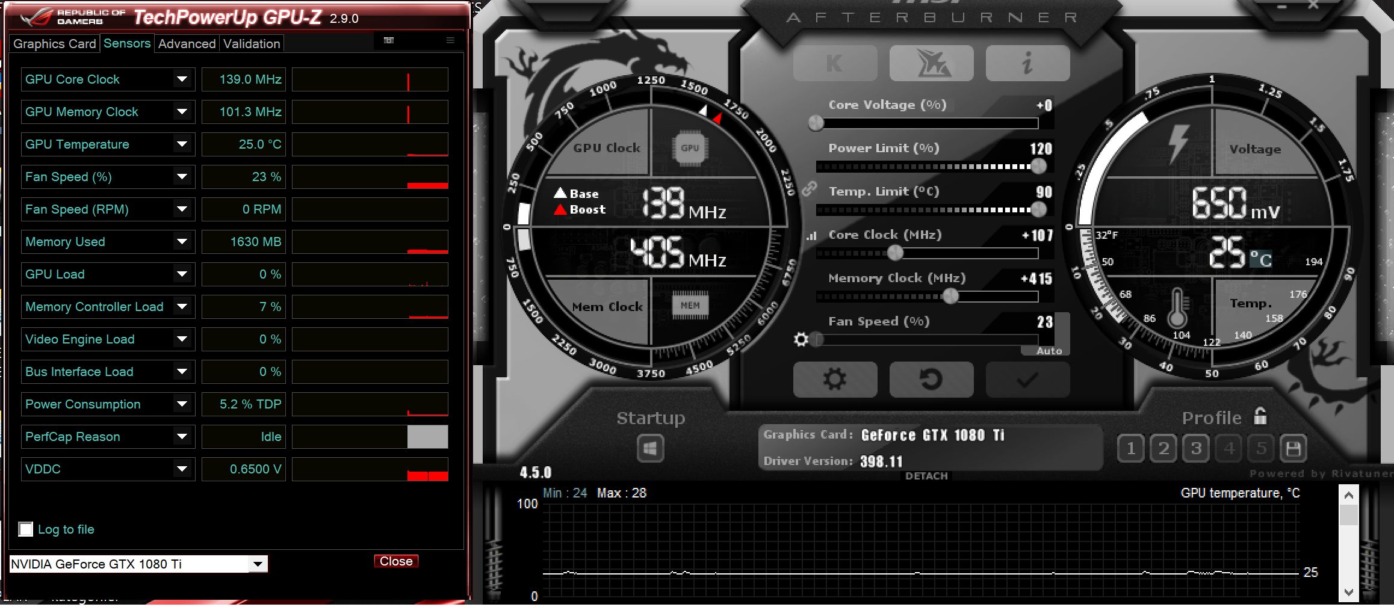This screenshot has width=1394, height=607.
Task: Select Afterburner profile slot 3
Action: [x=1196, y=448]
